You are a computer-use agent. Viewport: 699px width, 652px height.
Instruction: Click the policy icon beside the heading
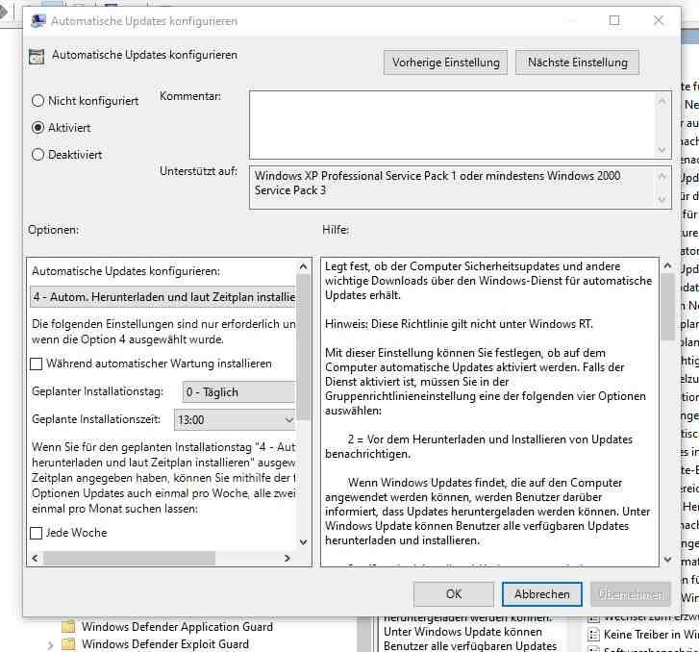(37, 57)
